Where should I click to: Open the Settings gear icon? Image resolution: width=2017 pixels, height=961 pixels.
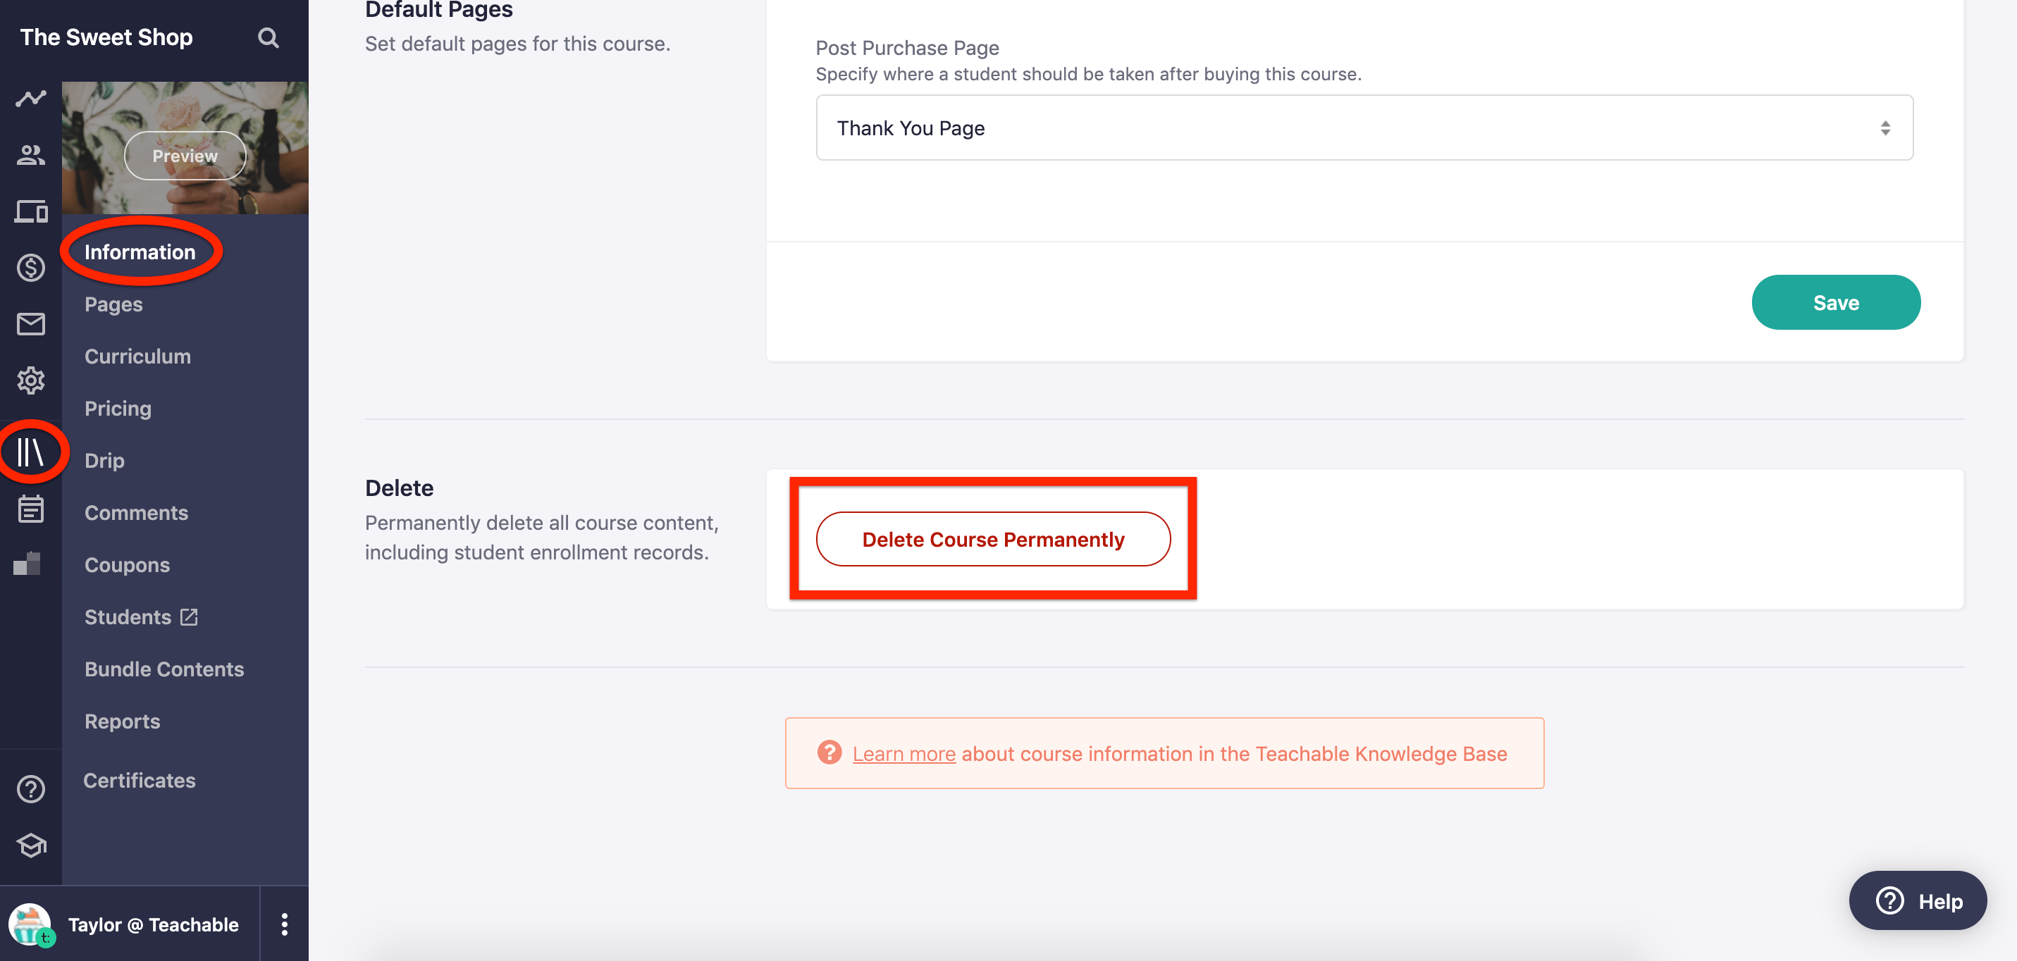[30, 380]
